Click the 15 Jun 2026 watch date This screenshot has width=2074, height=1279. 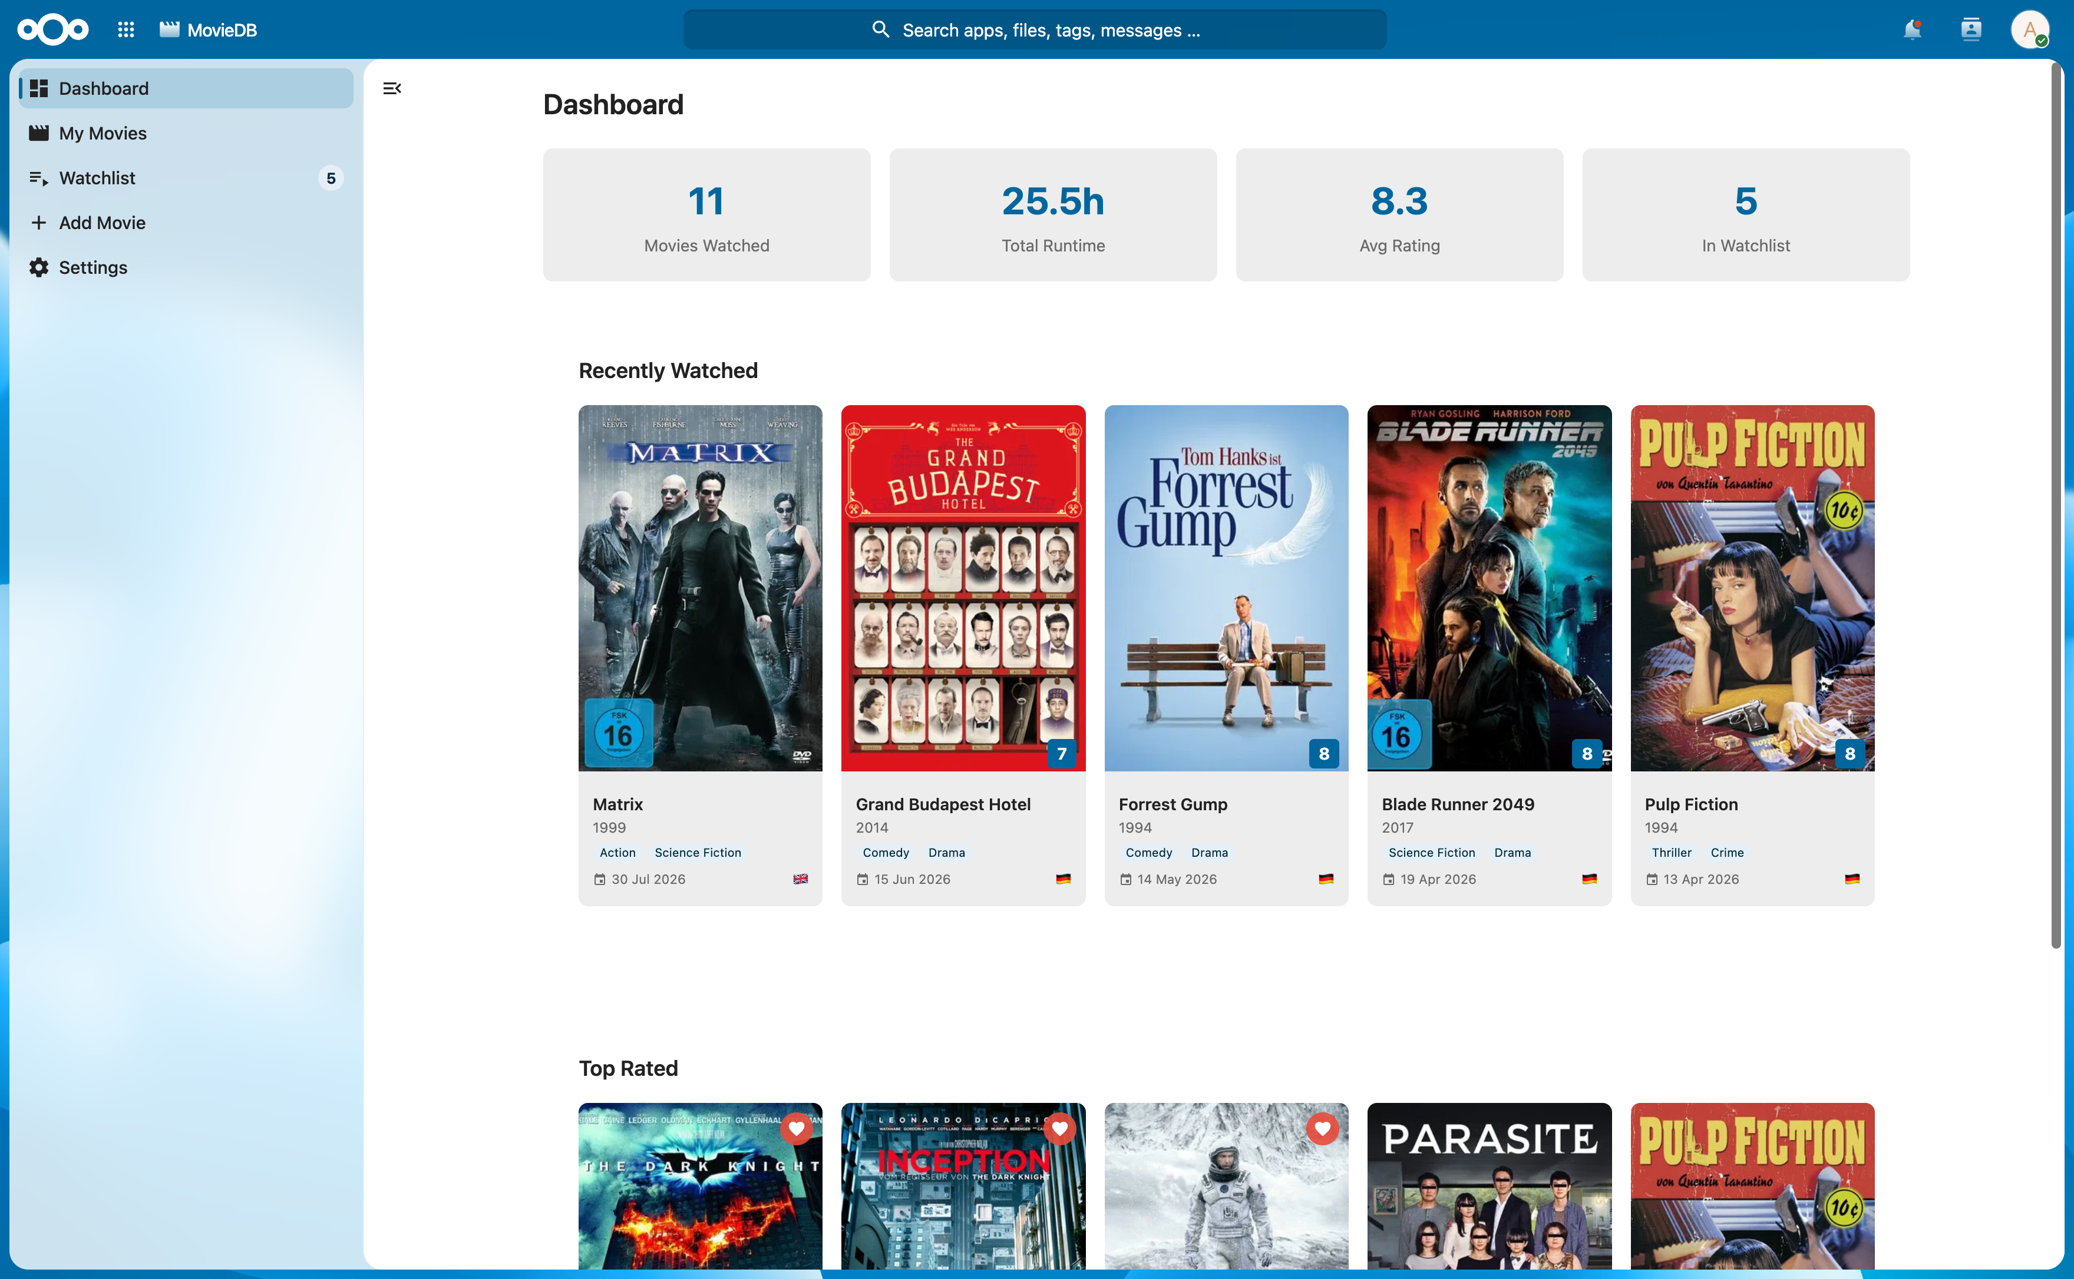[912, 879]
